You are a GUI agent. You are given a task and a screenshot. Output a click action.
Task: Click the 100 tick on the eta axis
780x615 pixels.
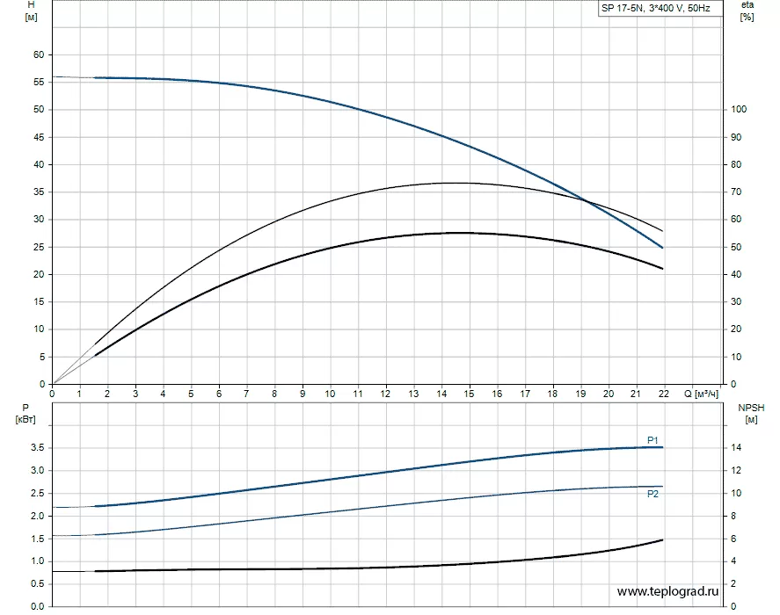740,110
